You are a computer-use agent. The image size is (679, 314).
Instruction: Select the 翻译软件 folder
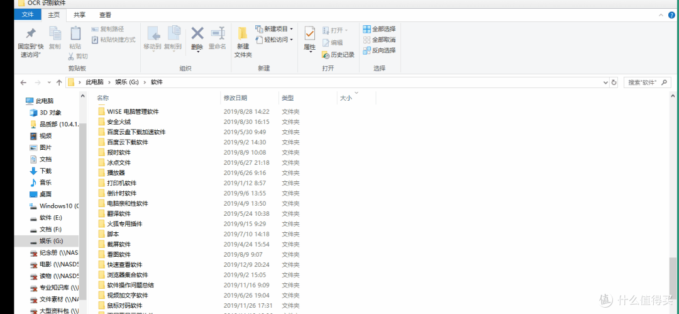pyautogui.click(x=114, y=214)
